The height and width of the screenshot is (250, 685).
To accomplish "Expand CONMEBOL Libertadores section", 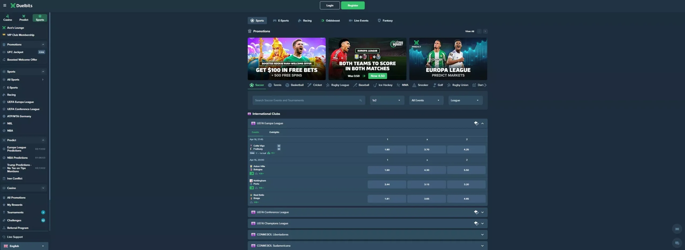I will click(482, 235).
